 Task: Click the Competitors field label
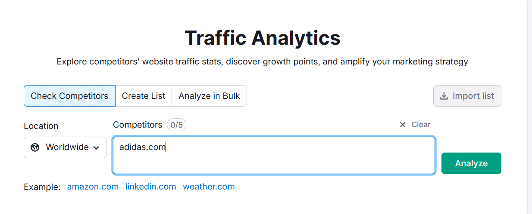138,125
